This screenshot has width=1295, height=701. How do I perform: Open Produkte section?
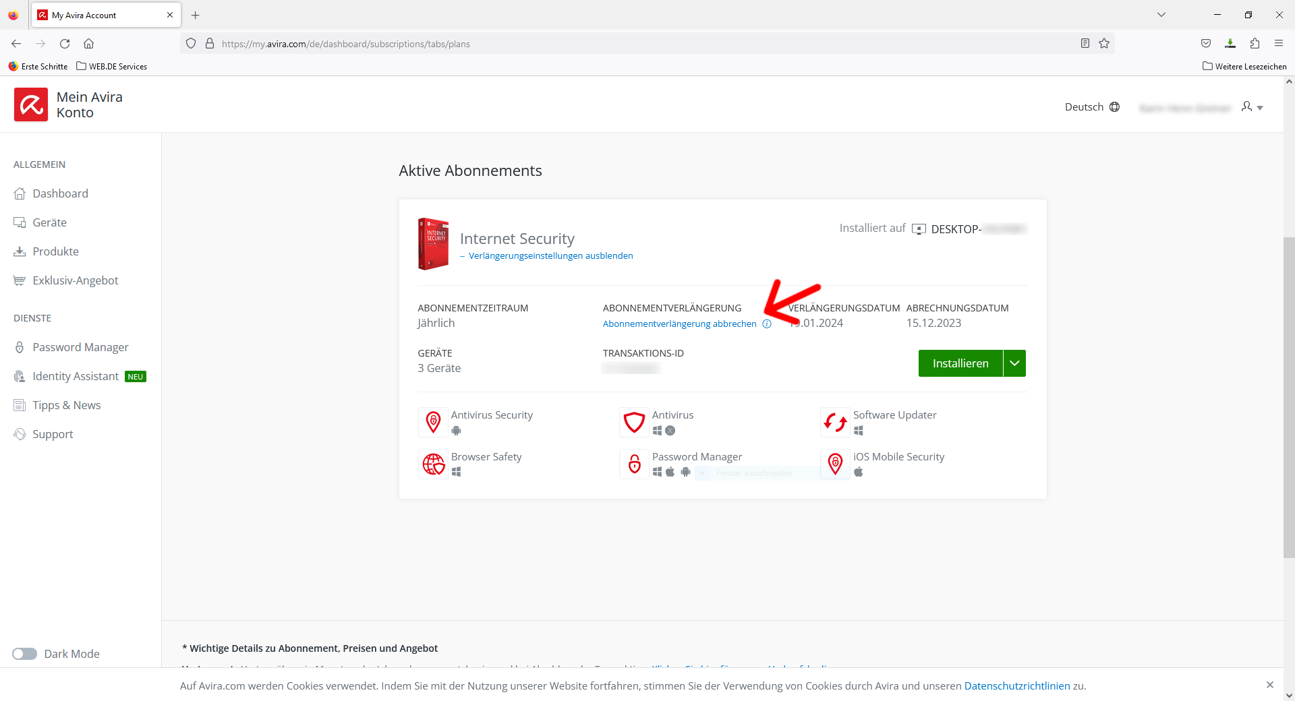pyautogui.click(x=47, y=251)
